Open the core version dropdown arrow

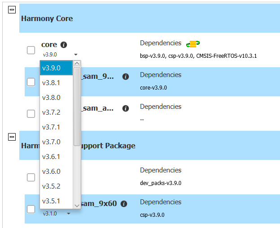coord(76,55)
